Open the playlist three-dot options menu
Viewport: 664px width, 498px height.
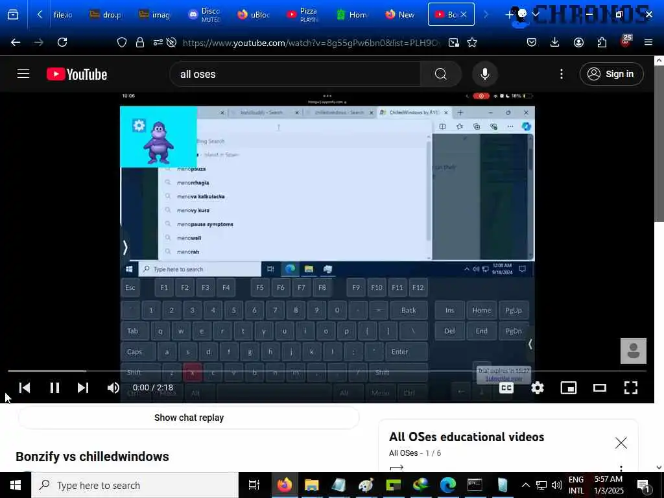(621, 468)
